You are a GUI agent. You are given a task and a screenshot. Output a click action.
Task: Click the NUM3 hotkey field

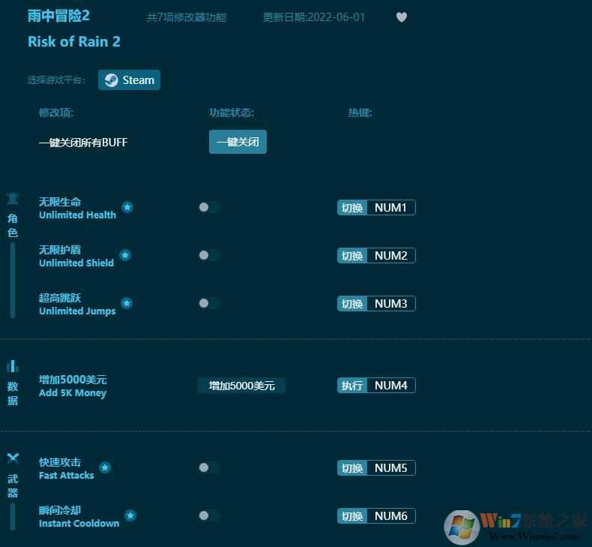click(390, 304)
